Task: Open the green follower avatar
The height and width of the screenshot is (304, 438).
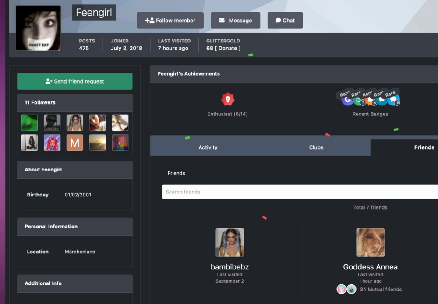Action: pyautogui.click(x=29, y=123)
